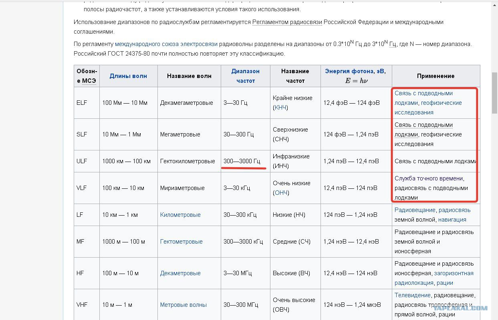Image resolution: width=498 pixels, height=320 pixels.
Task: Click the навигация link in LF row
Action: tap(452, 220)
